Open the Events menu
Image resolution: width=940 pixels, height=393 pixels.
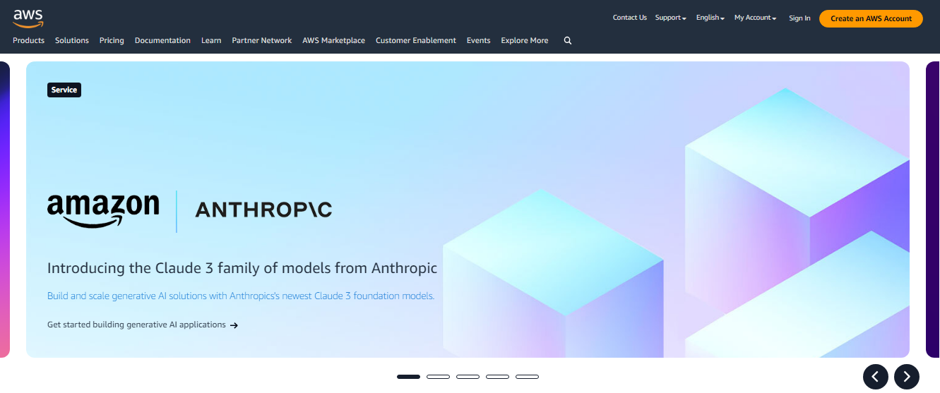(479, 41)
